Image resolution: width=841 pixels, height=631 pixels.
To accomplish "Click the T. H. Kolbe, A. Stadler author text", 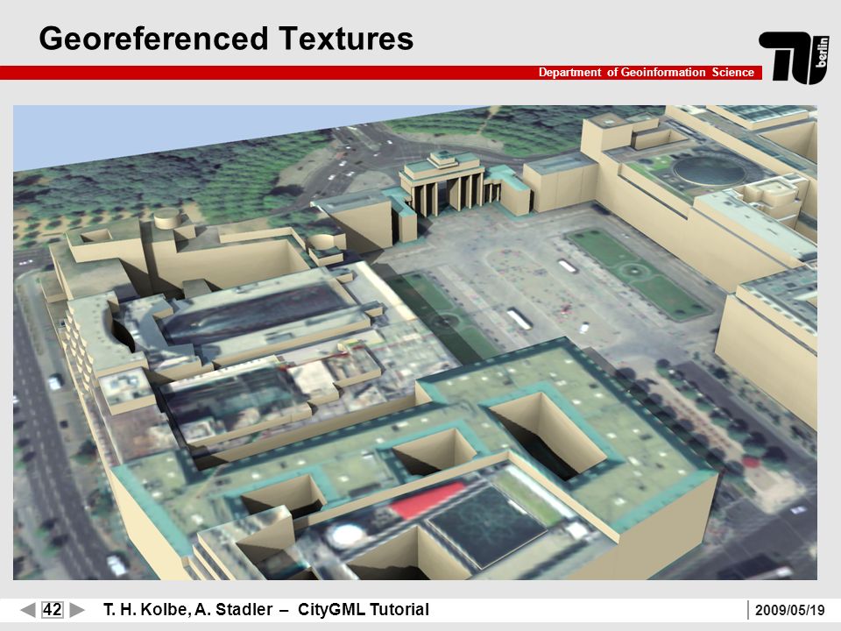I will coord(187,610).
